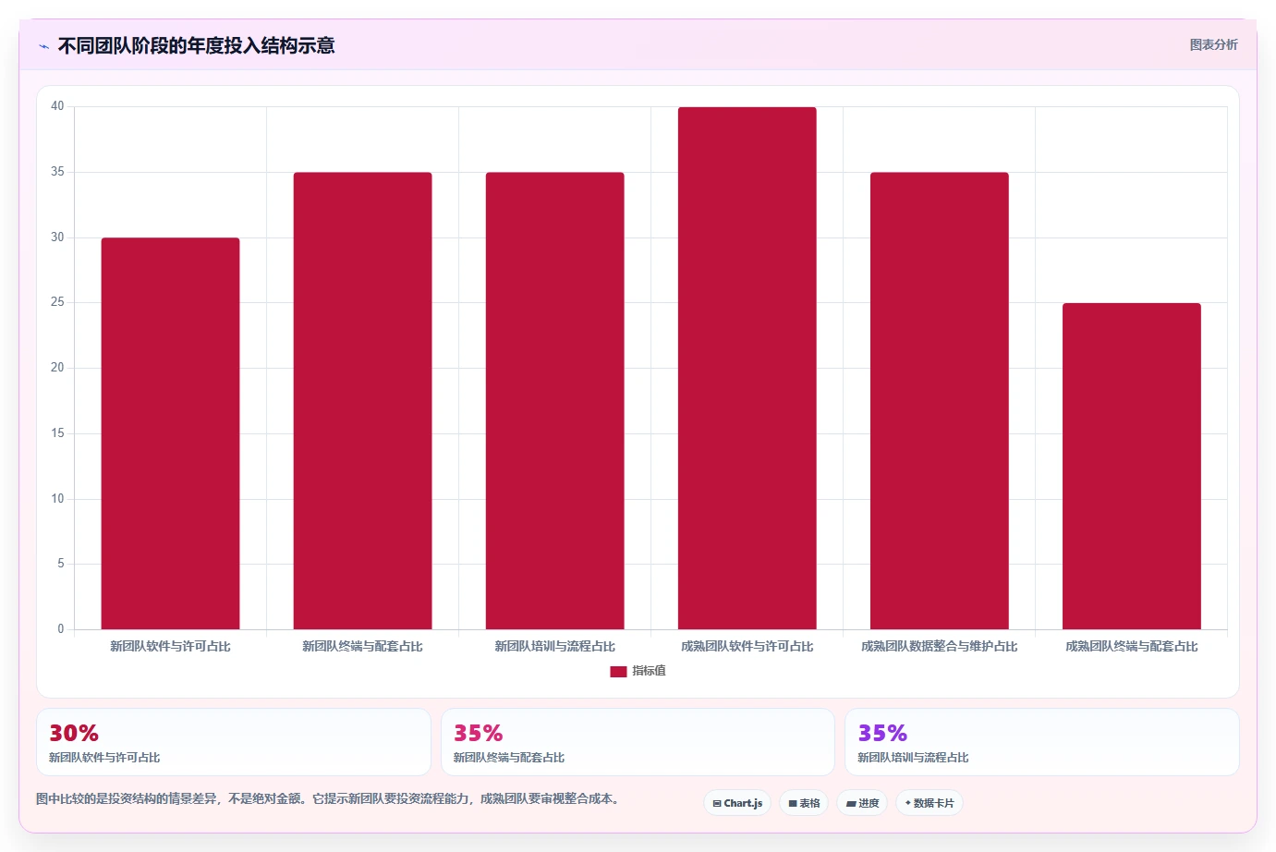The height and width of the screenshot is (852, 1276).
Task: Click the 进度 tag pill
Action: (x=862, y=803)
